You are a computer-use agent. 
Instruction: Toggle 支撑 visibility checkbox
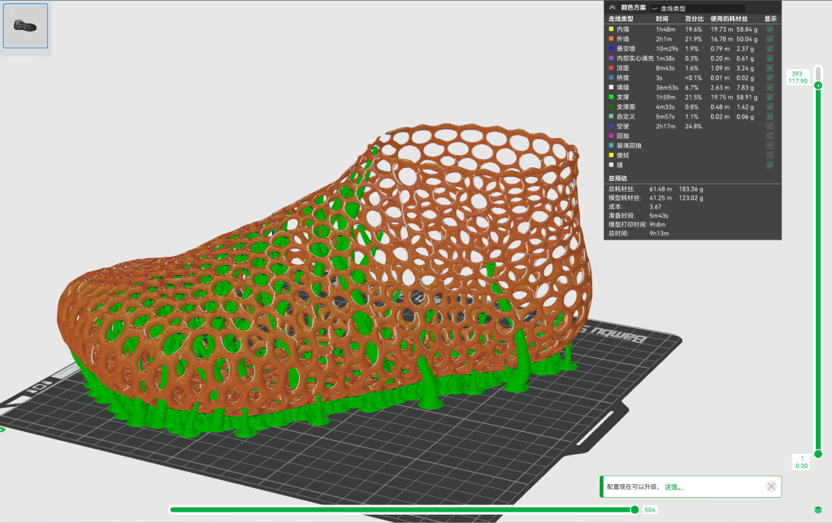[x=769, y=97]
